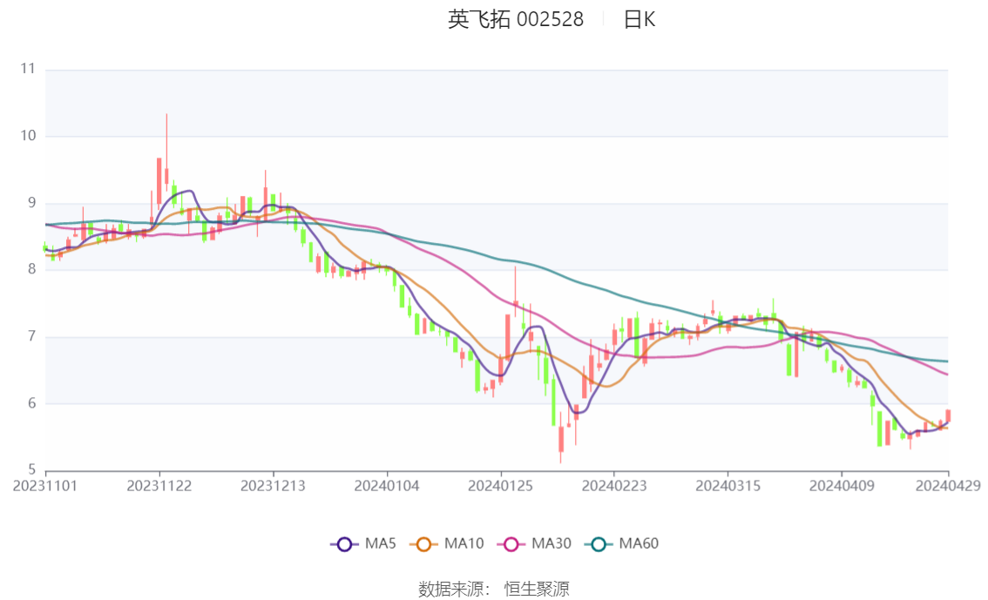
Task: Toggle the MA60 teal legend circle
Action: click(x=599, y=544)
